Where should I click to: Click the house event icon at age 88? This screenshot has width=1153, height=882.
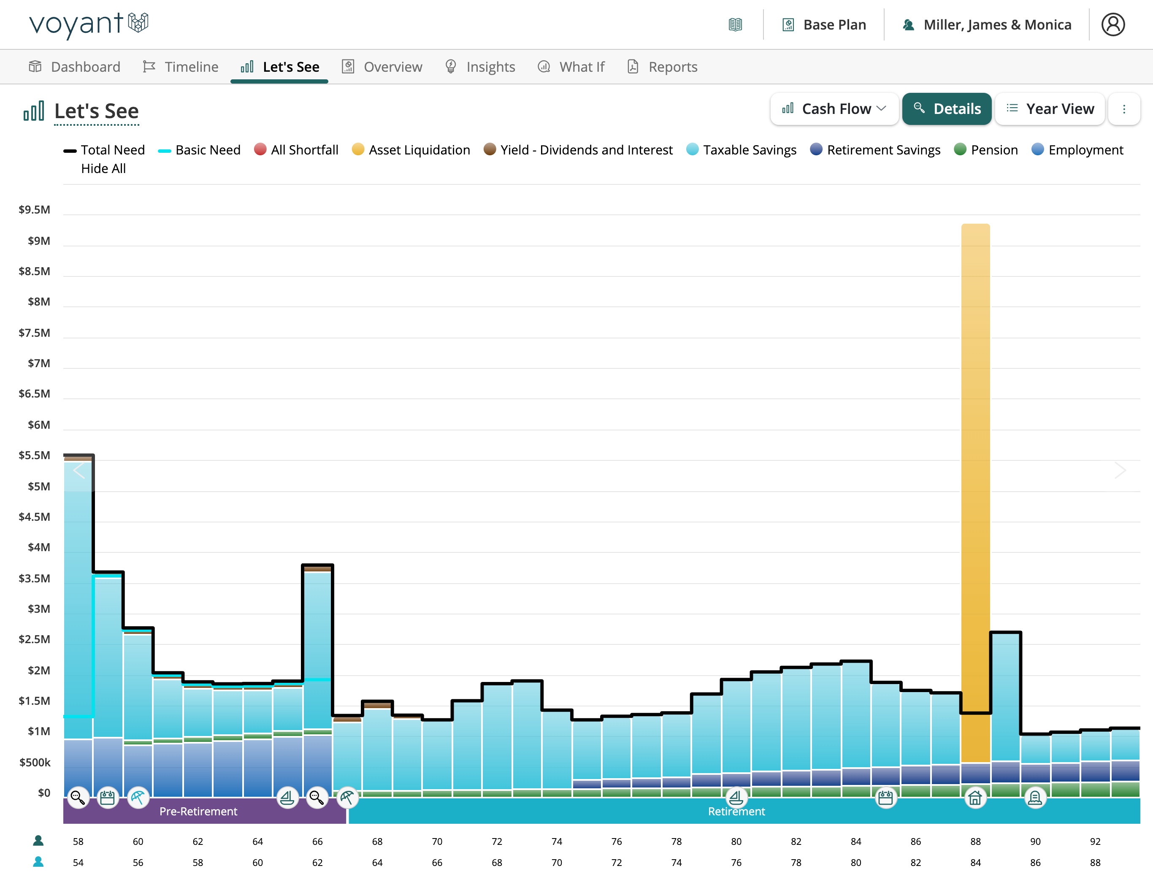(975, 798)
